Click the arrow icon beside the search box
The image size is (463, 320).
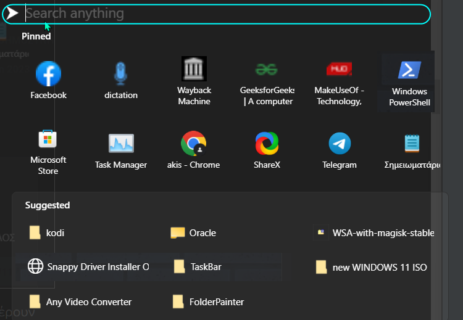[x=12, y=14]
